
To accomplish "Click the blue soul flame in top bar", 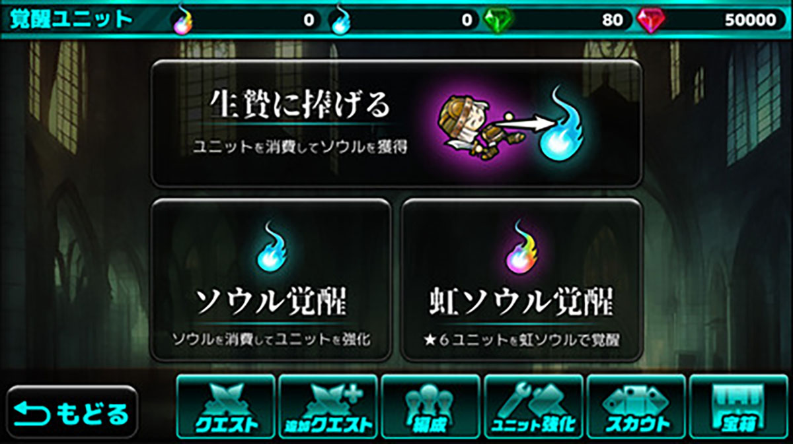I will click(x=340, y=20).
